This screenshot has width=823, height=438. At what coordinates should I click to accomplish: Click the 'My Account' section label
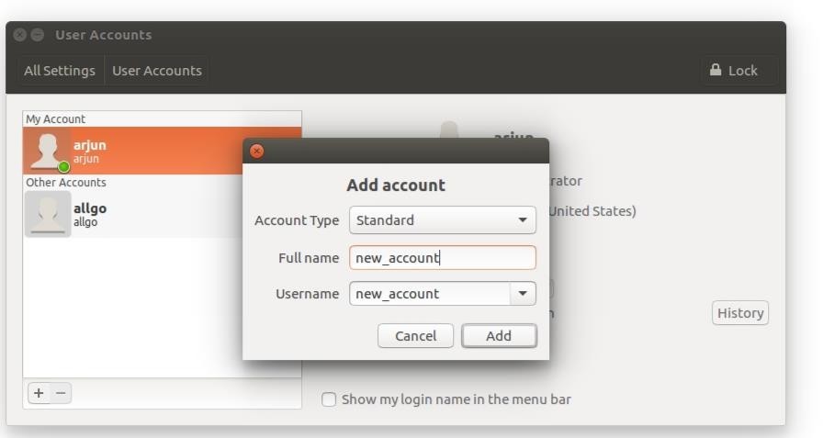56,119
